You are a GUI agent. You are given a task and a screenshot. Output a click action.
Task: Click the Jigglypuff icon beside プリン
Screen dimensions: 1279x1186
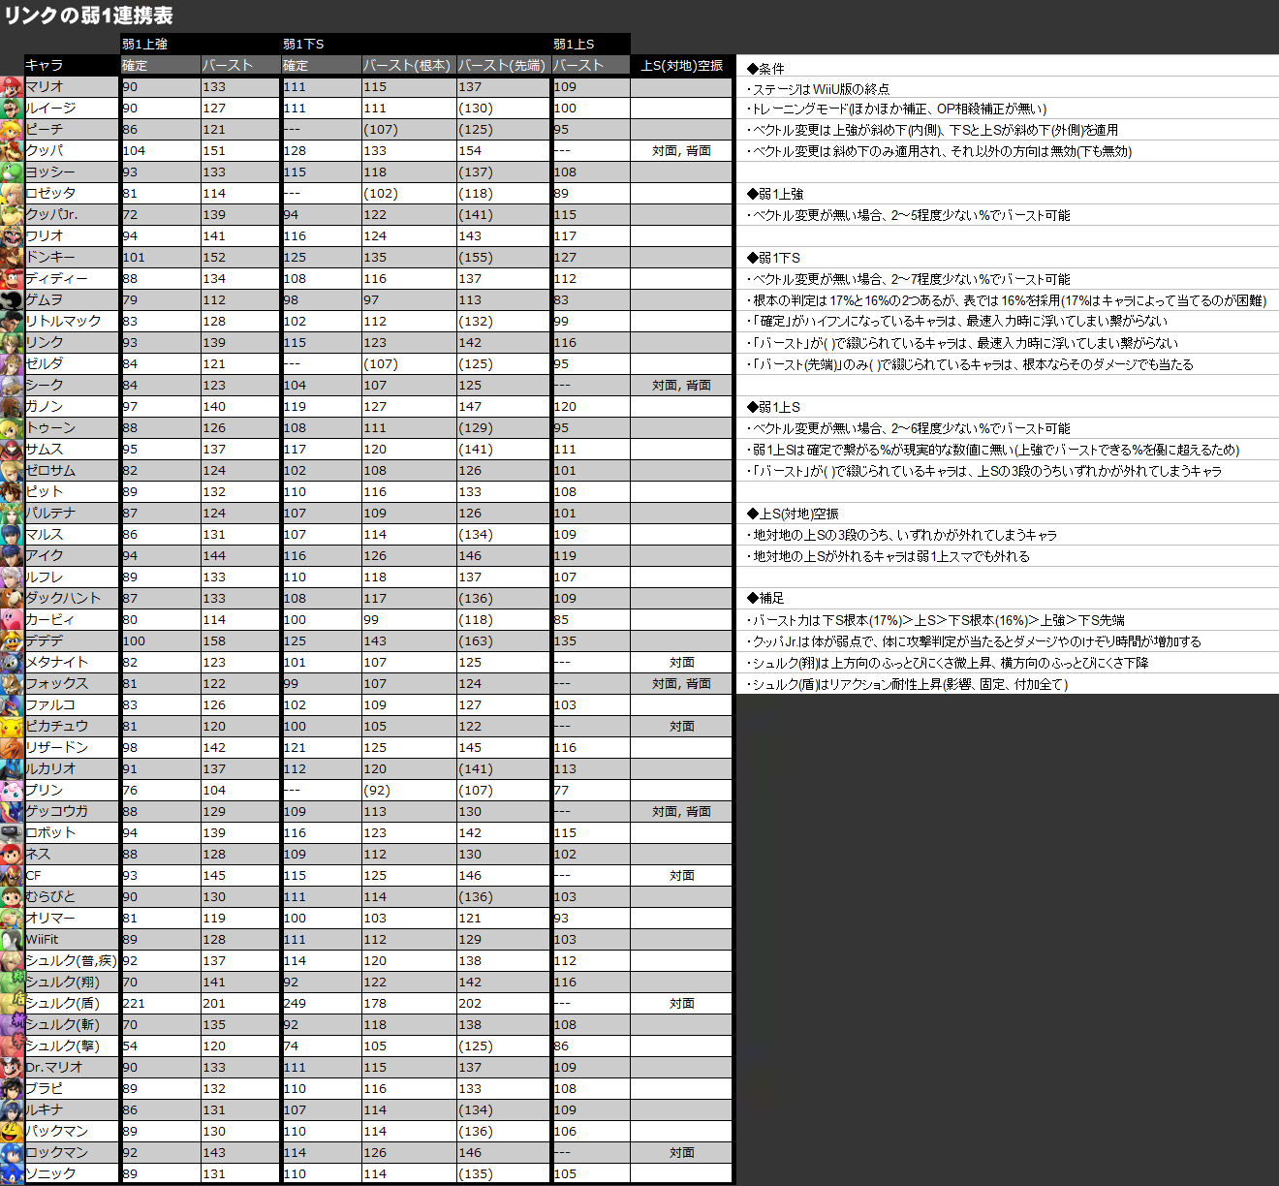click(x=12, y=790)
